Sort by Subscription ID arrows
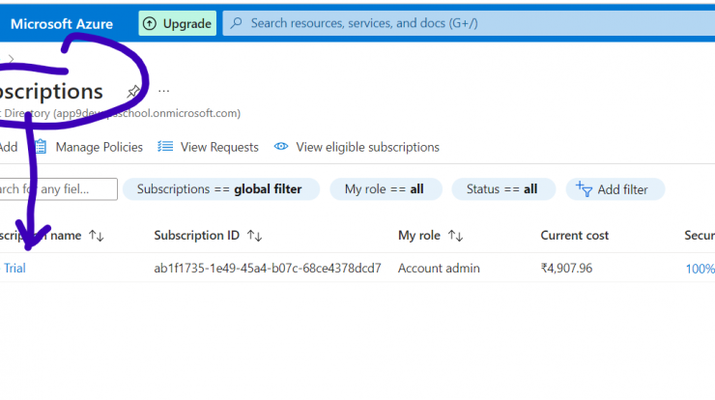The image size is (715, 400). (x=254, y=236)
